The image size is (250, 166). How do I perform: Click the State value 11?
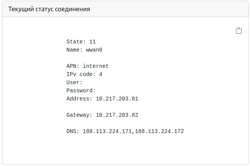click(92, 42)
